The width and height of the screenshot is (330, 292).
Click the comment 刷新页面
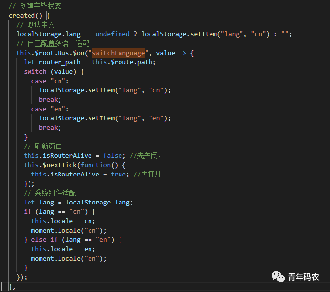tap(43, 146)
